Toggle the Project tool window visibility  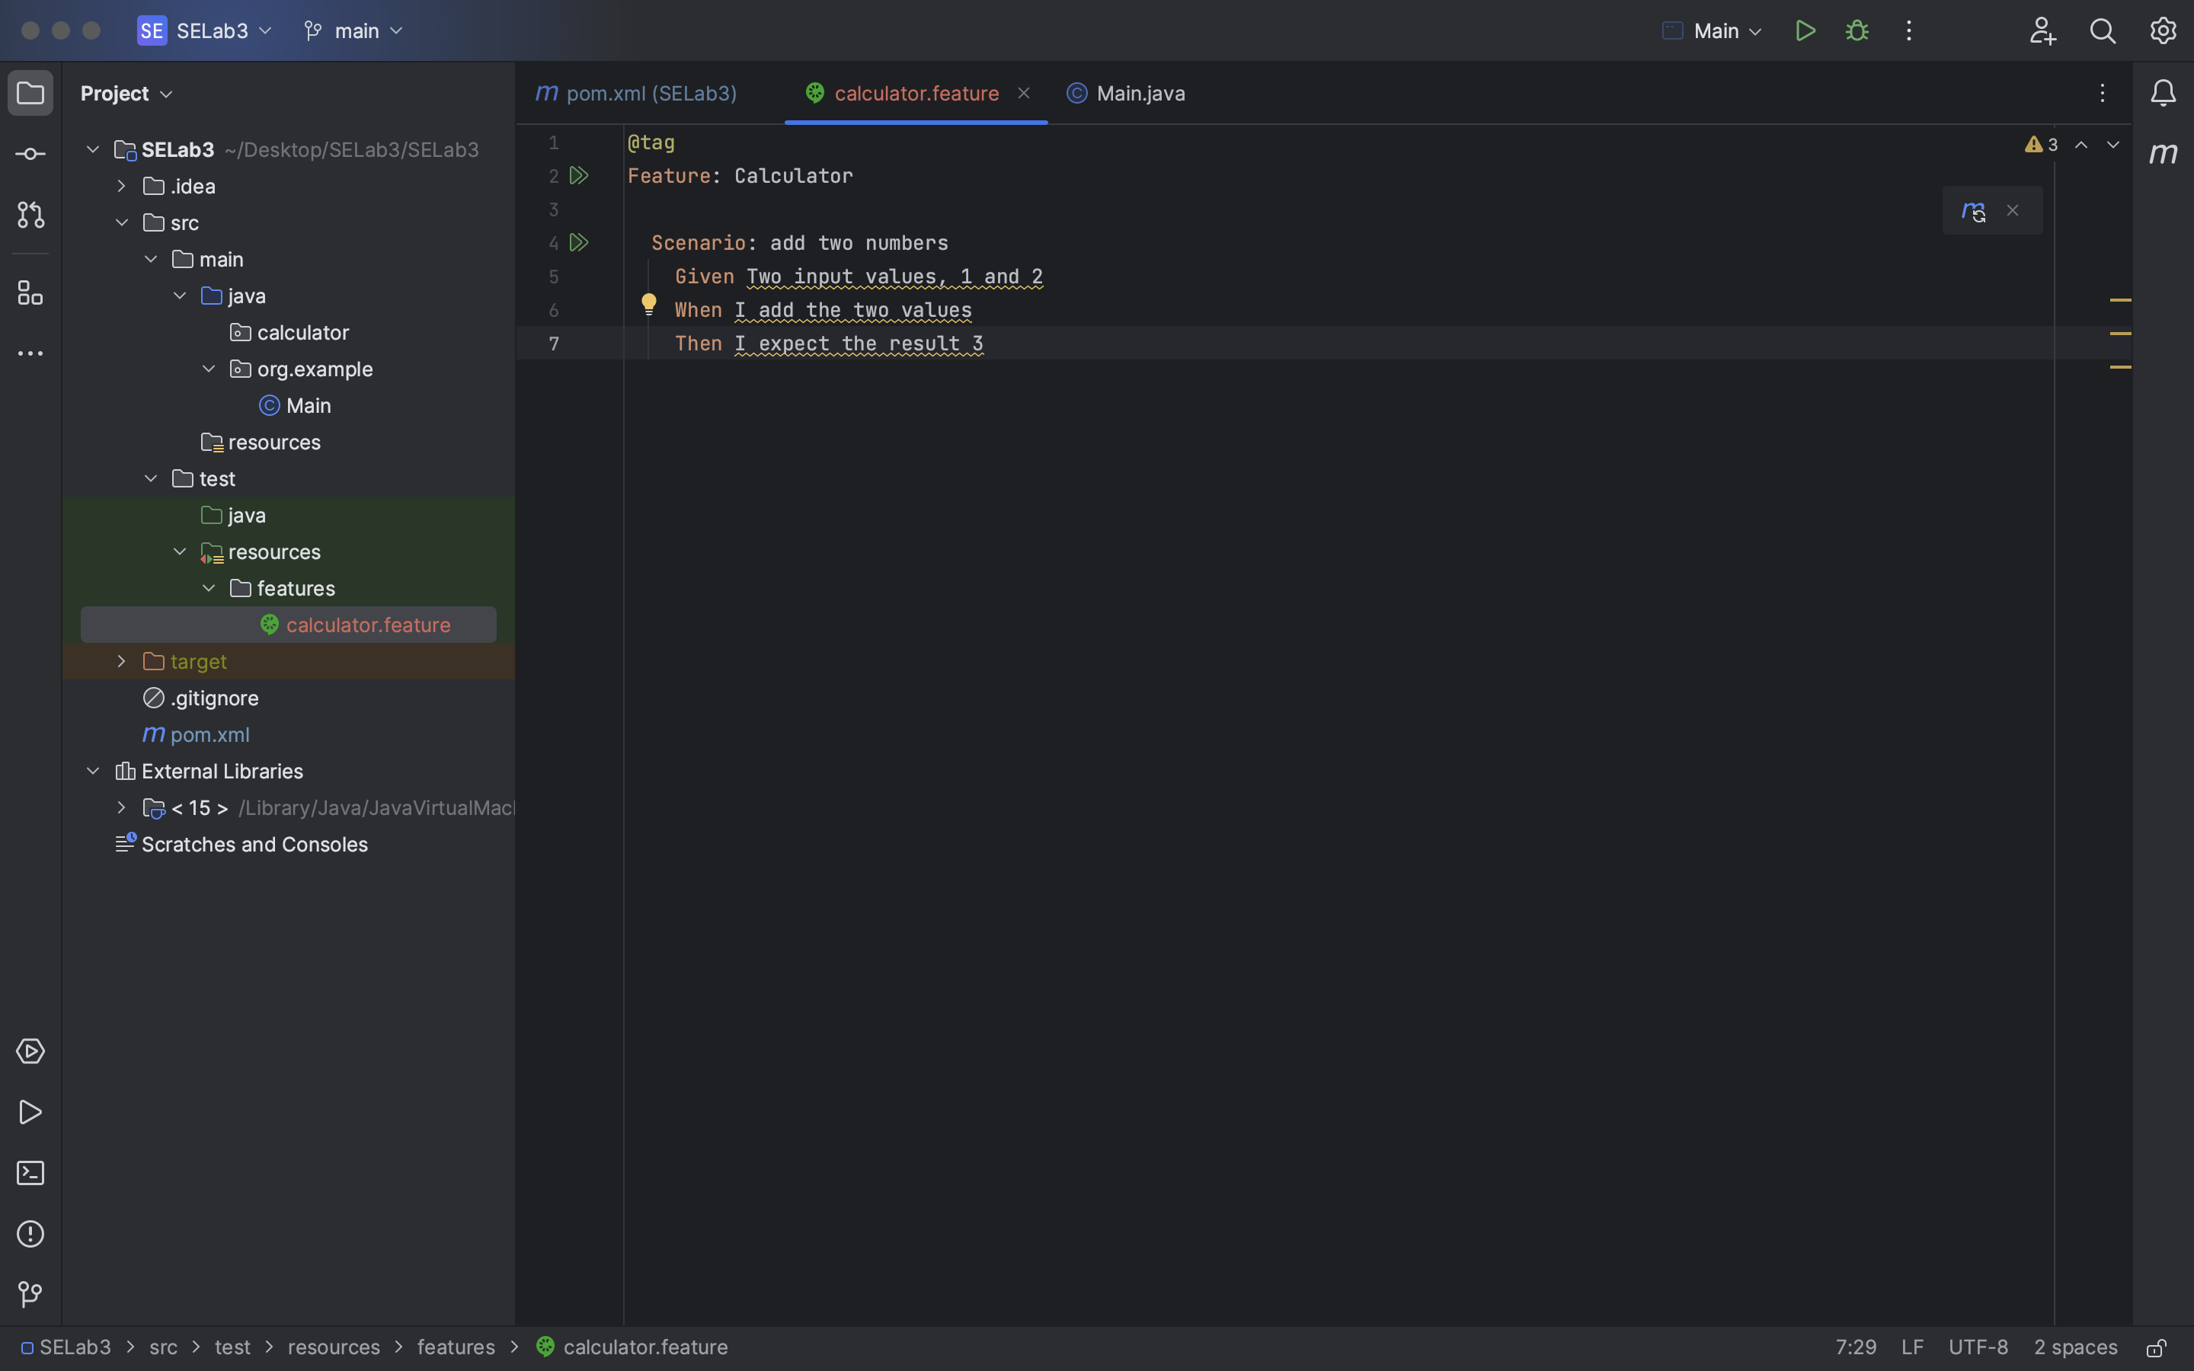[30, 91]
